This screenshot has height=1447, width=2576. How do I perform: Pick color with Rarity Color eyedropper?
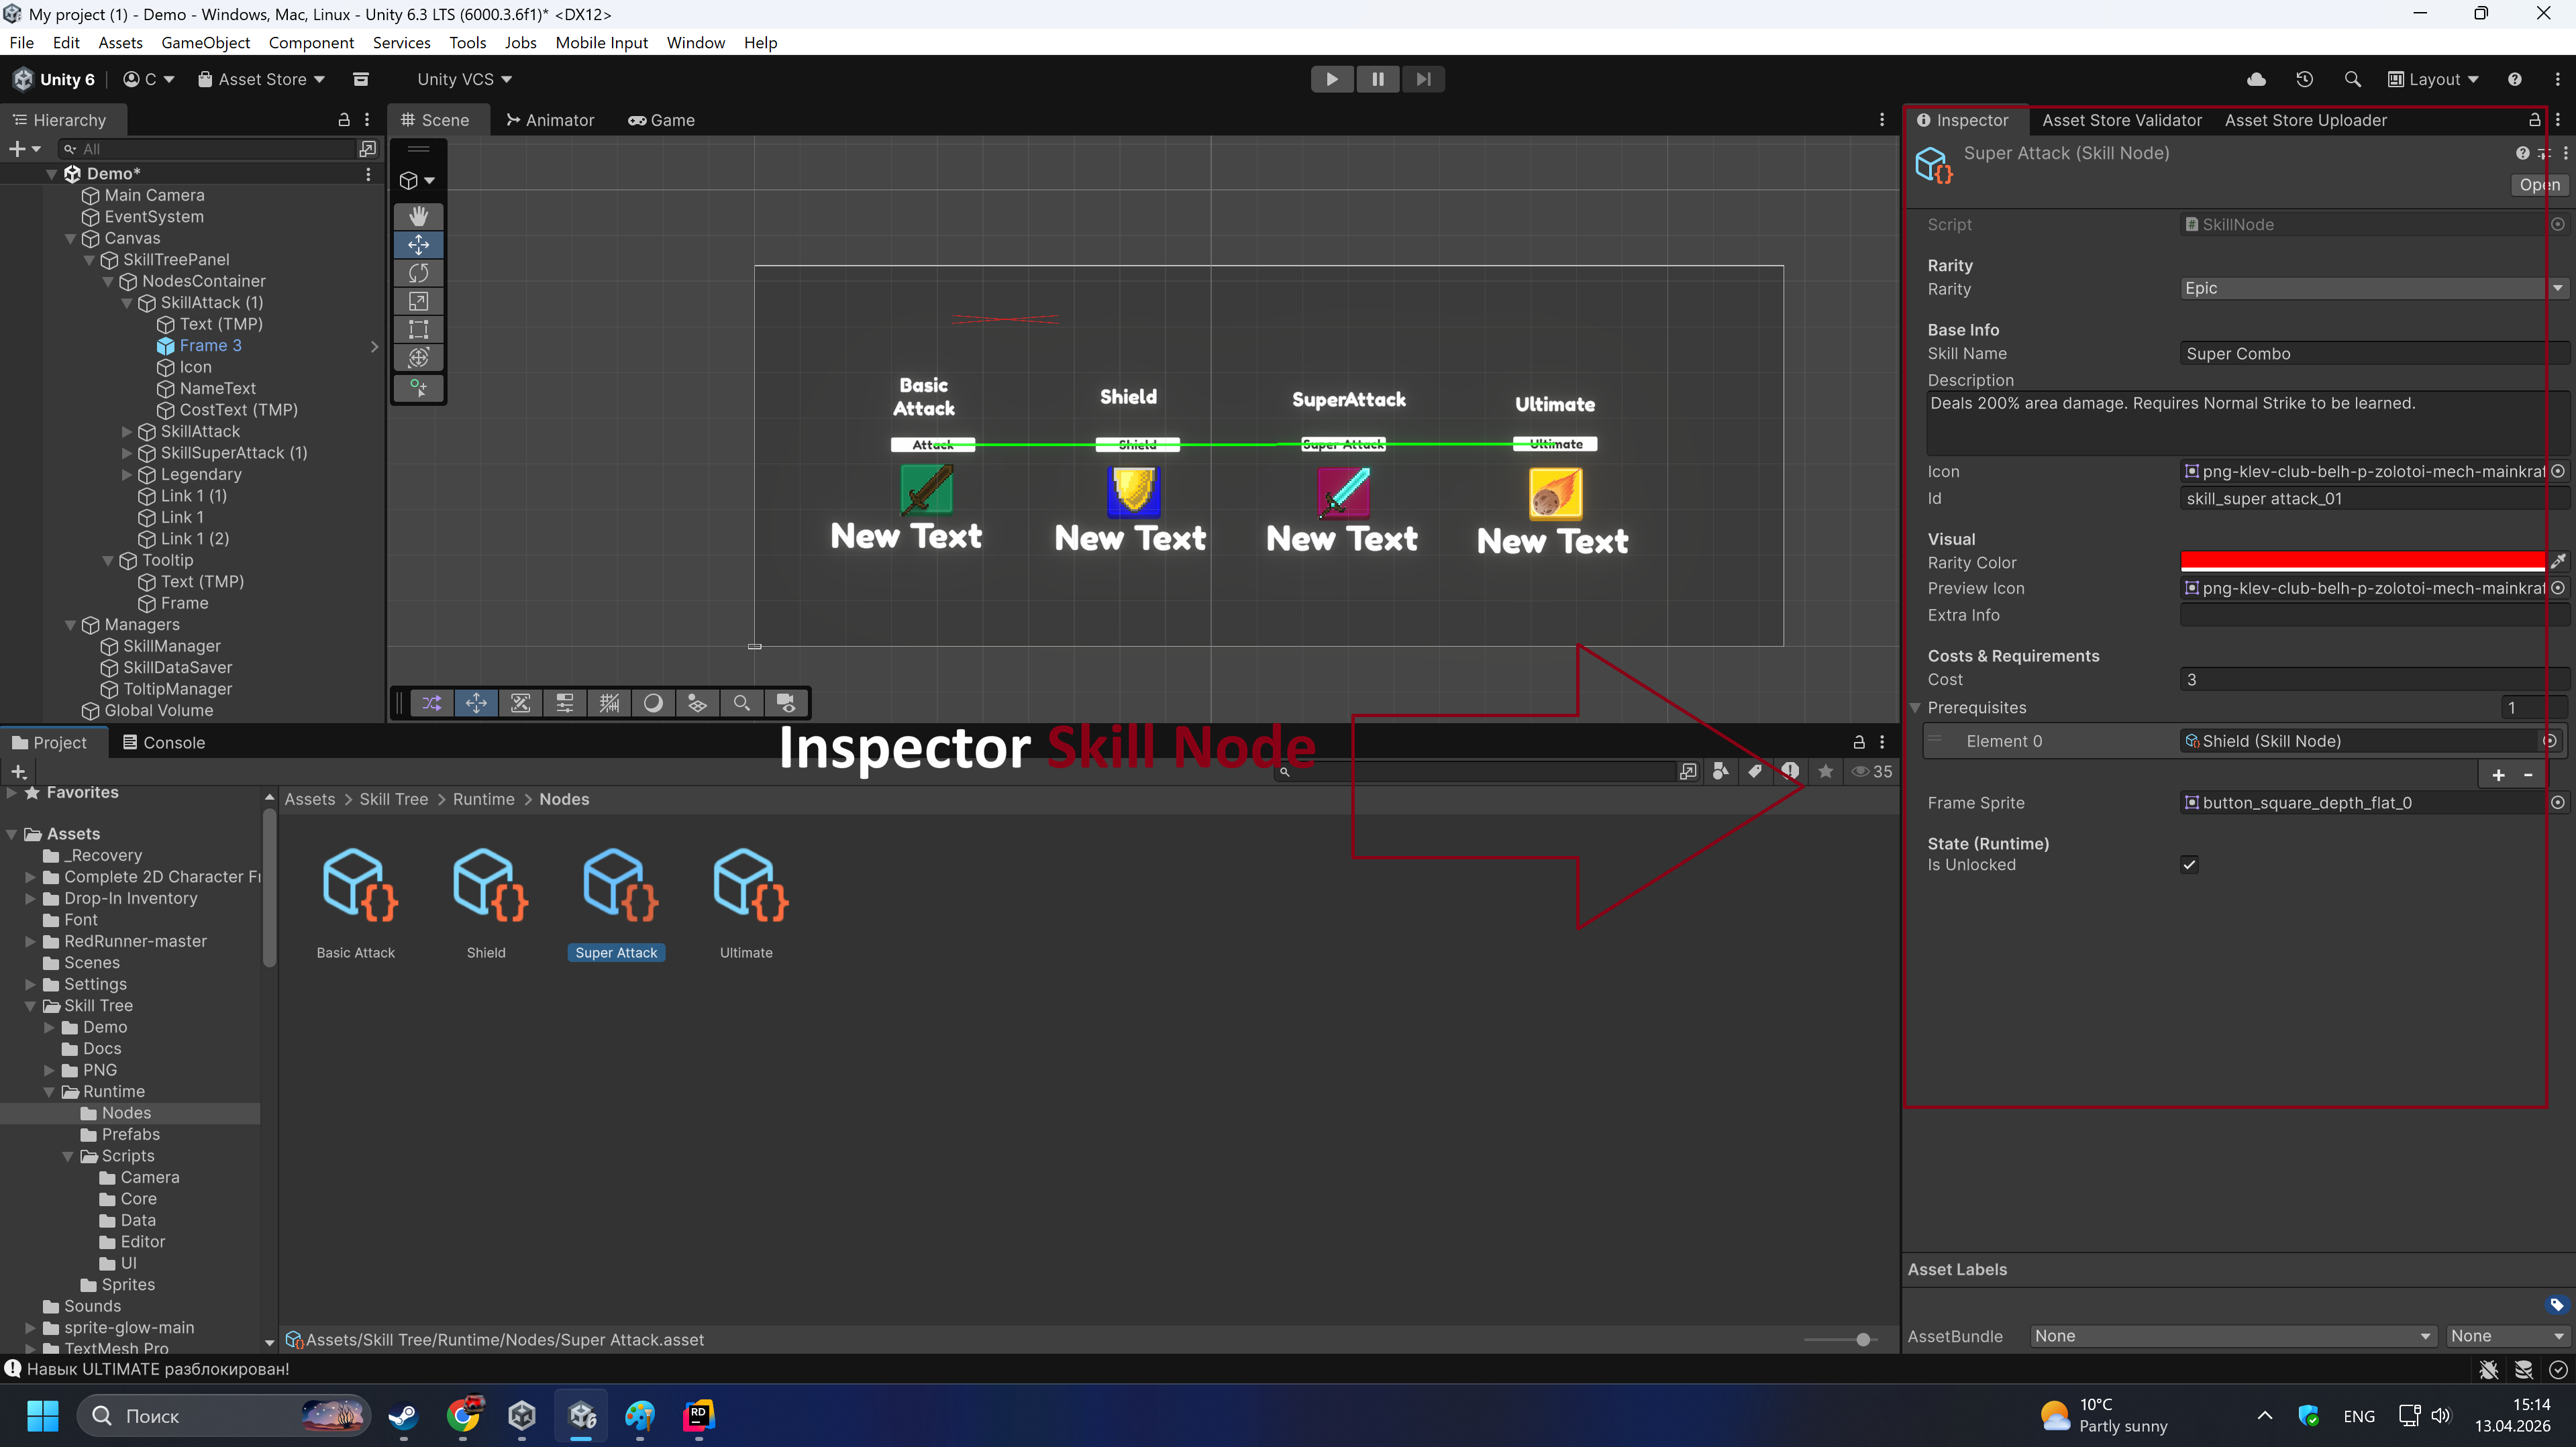(x=2558, y=562)
